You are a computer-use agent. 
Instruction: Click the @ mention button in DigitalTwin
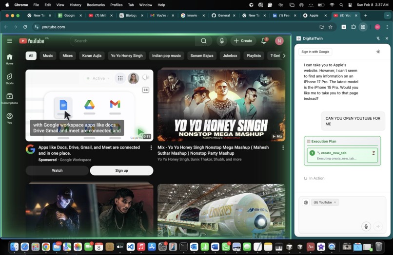click(x=306, y=202)
